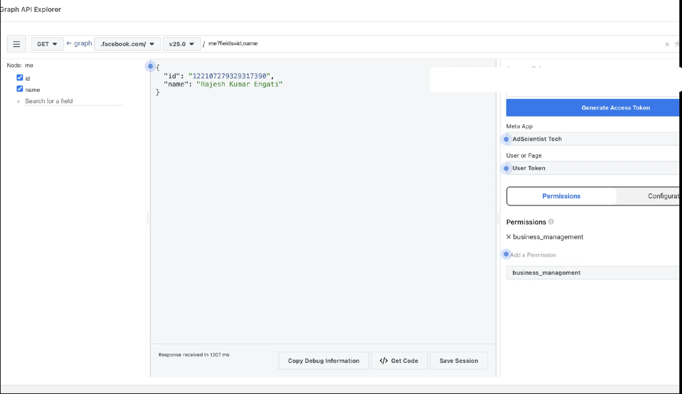The width and height of the screenshot is (682, 394).
Task: Select business_management in the permission list
Action: [x=593, y=273]
